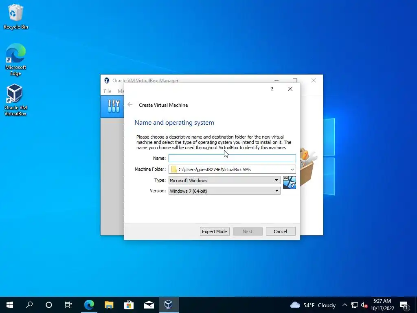Click the network icon in system tray
The image size is (417, 313).
tap(355, 305)
